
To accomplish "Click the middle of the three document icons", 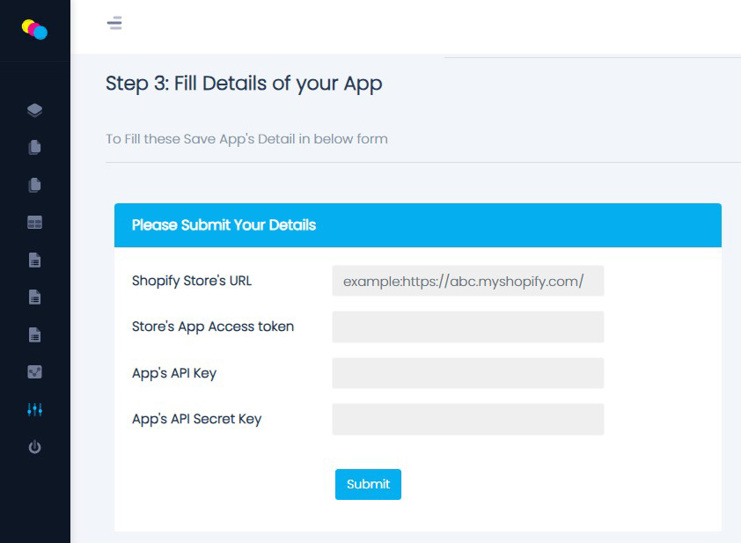I will [34, 297].
